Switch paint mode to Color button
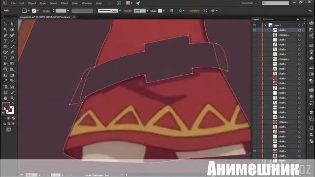Viewport: 315px width, 177px height. point(4,118)
